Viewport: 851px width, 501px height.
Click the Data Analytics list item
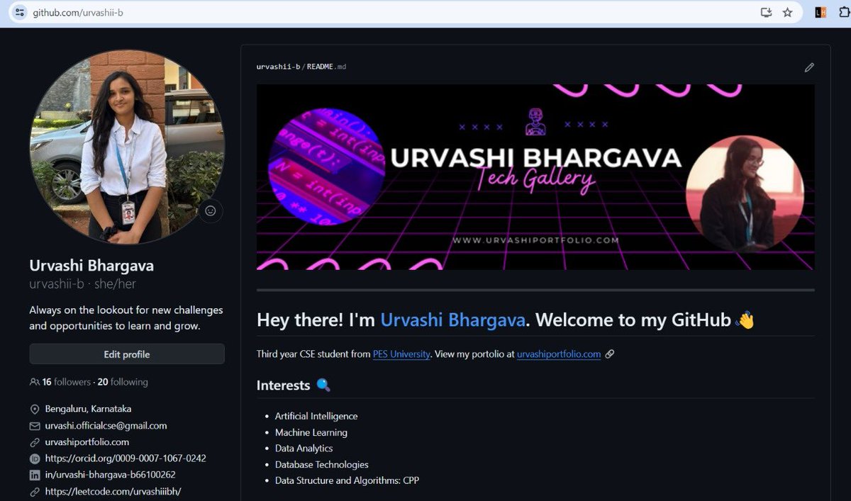(x=304, y=449)
